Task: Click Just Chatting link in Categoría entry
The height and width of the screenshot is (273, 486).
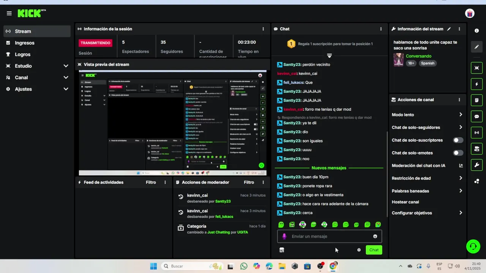Action: (x=219, y=232)
